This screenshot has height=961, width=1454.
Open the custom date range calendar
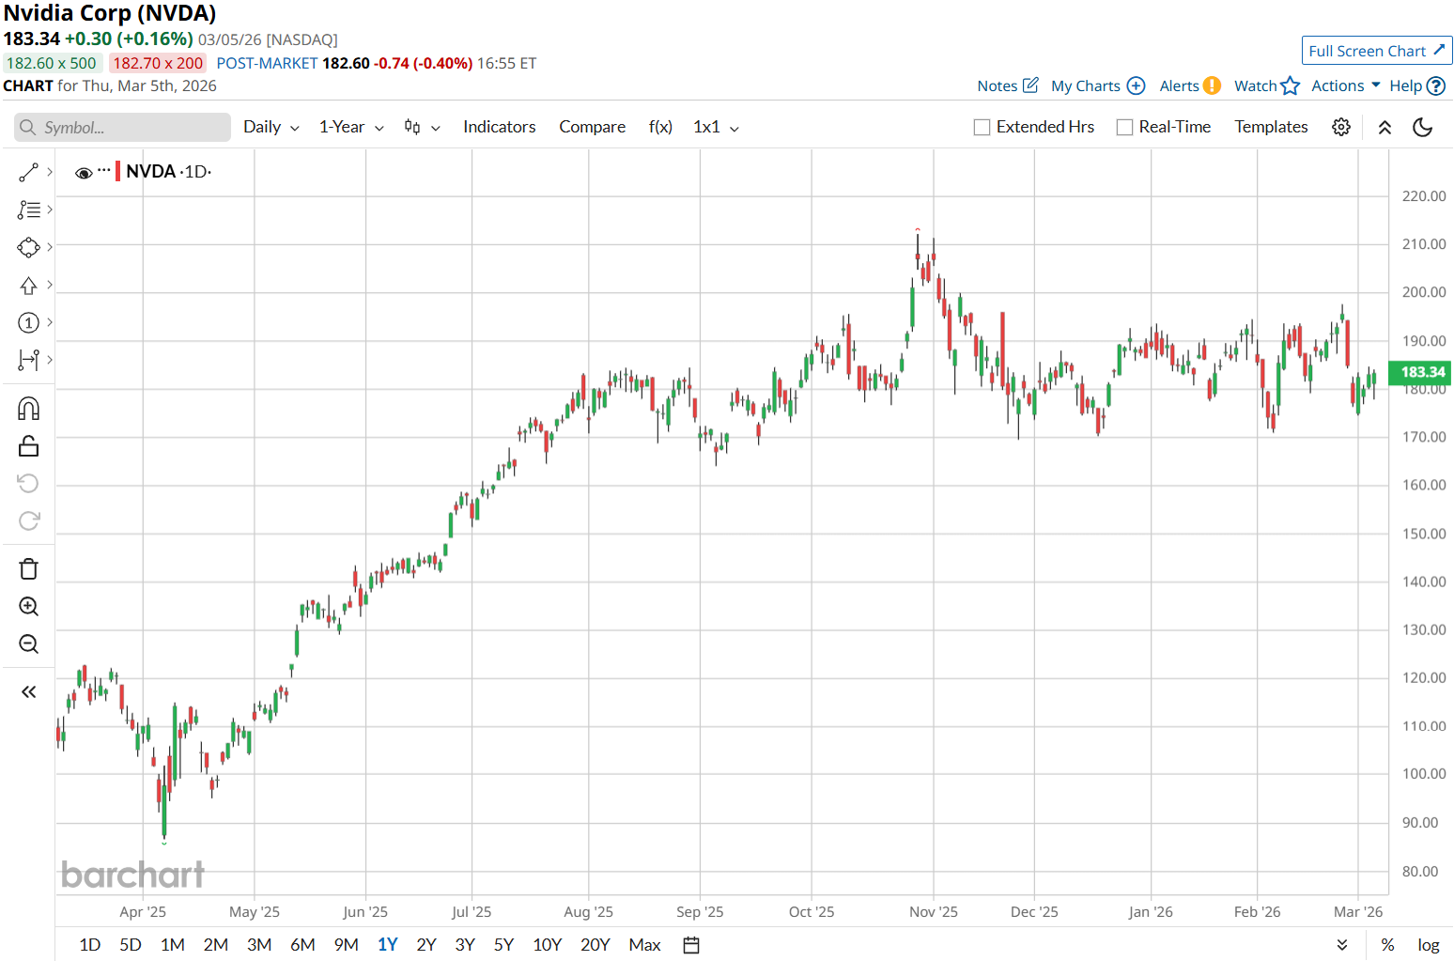tap(691, 945)
